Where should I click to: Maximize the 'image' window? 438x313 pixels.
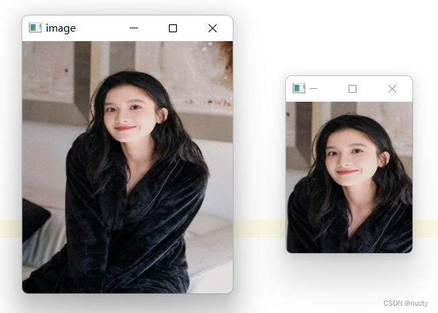point(173,28)
